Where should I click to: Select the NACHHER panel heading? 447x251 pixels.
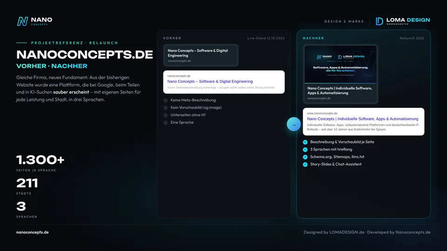313,38
